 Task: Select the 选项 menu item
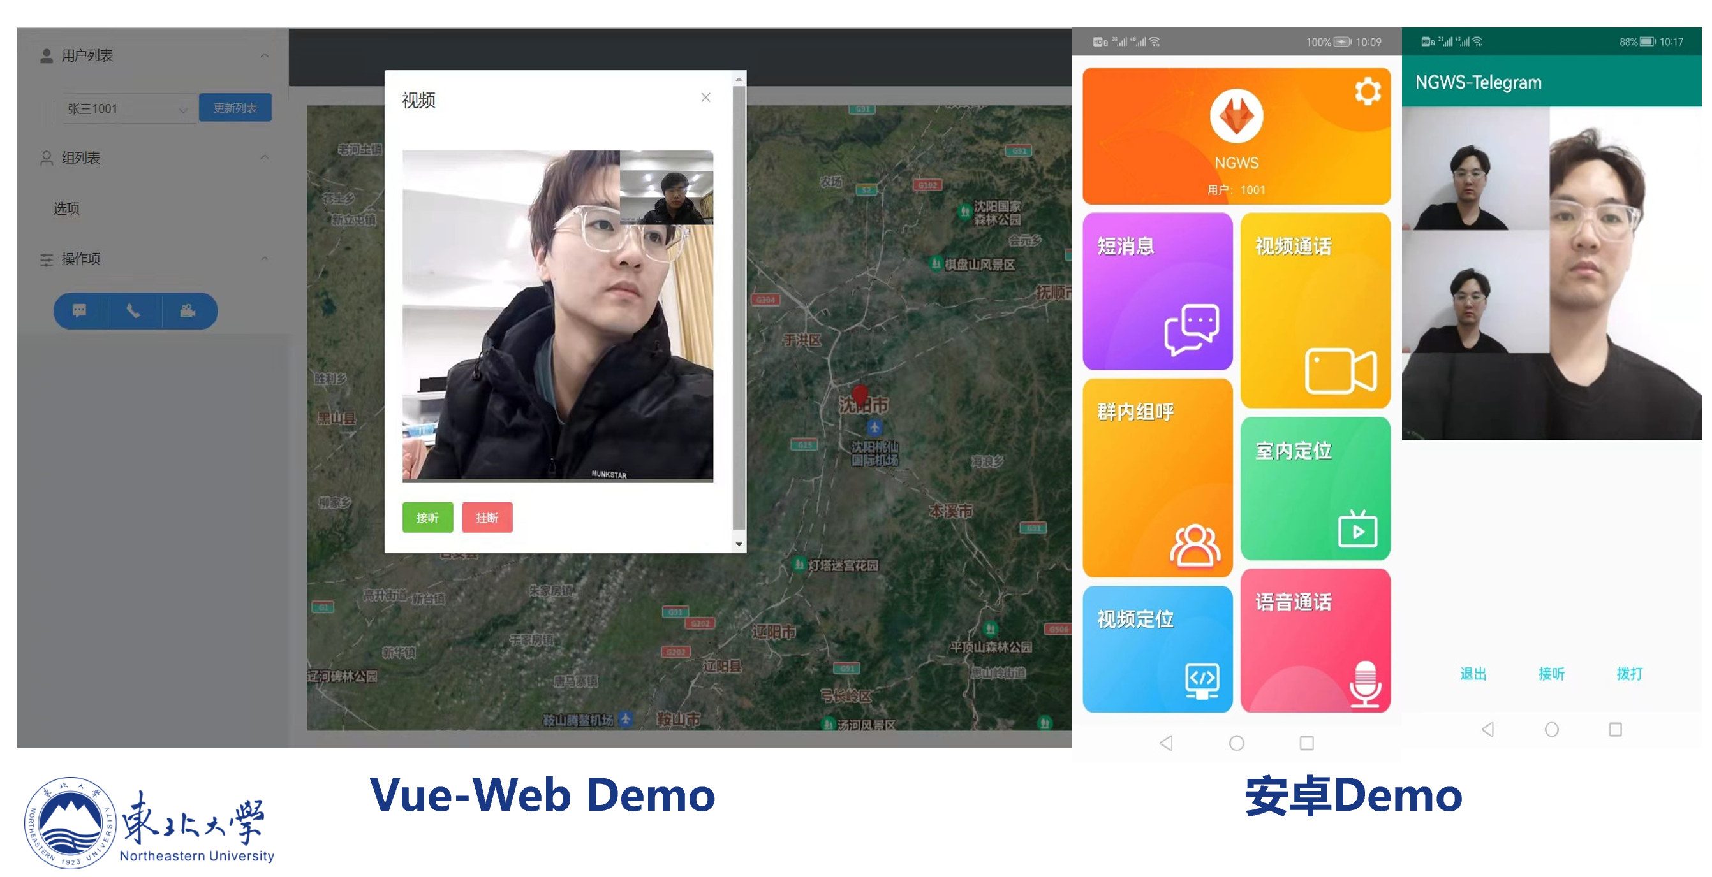(x=66, y=208)
